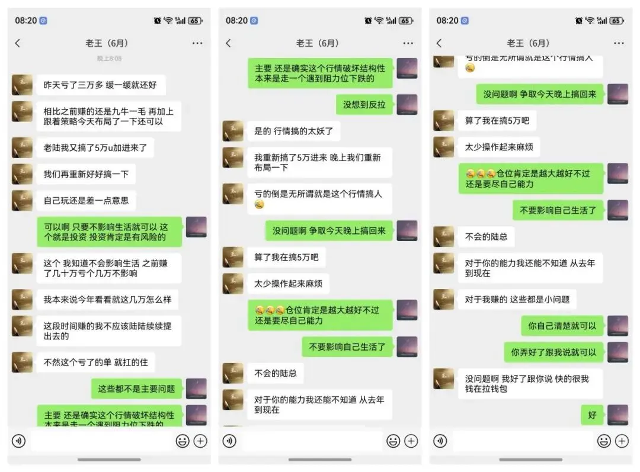
Task: Tap the message '老陆我又搞了5万u加进来了'
Action: click(95, 147)
